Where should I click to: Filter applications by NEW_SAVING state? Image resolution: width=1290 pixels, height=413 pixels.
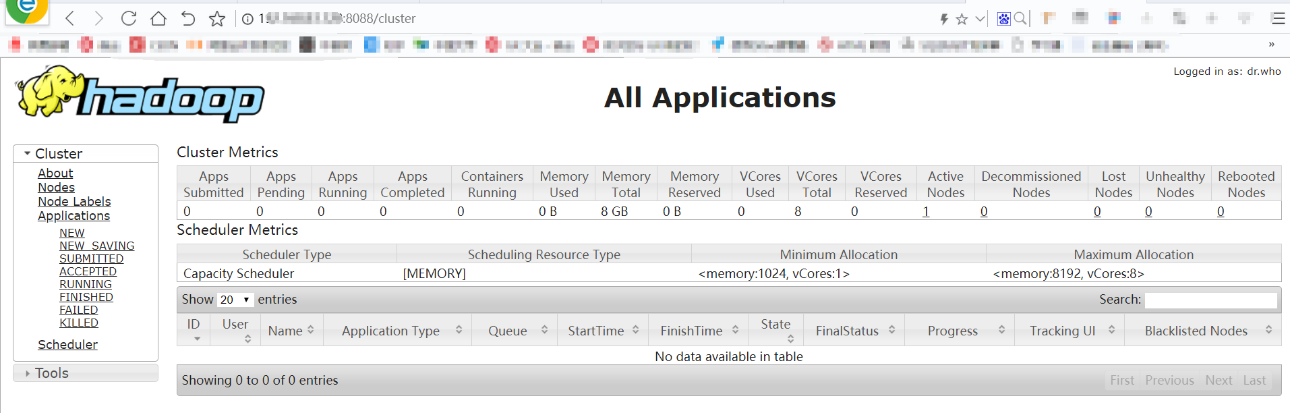(x=96, y=246)
